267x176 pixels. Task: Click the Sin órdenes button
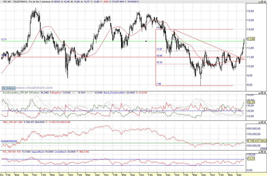8,88
